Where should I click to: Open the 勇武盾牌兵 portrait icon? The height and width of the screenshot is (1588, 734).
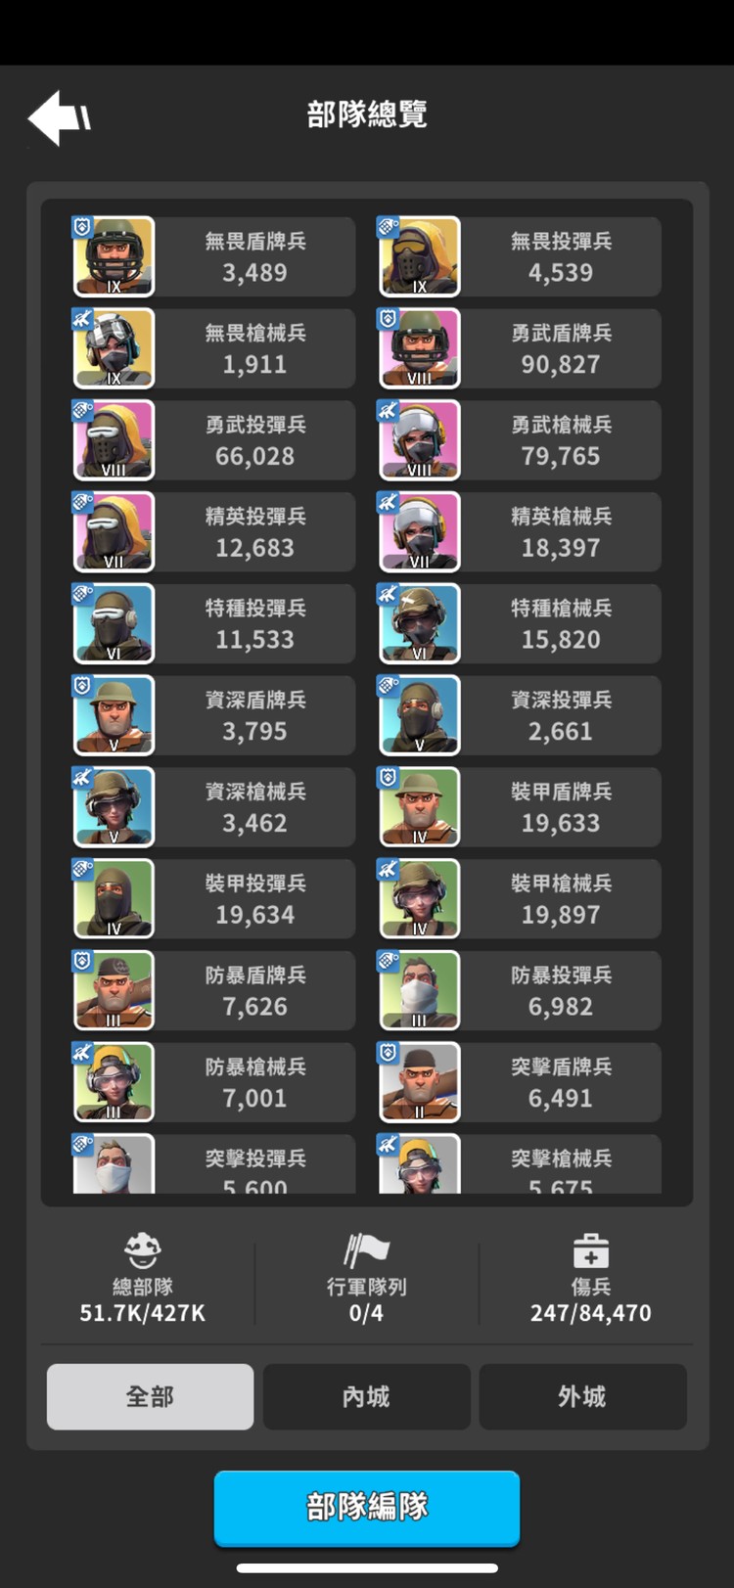coord(420,348)
